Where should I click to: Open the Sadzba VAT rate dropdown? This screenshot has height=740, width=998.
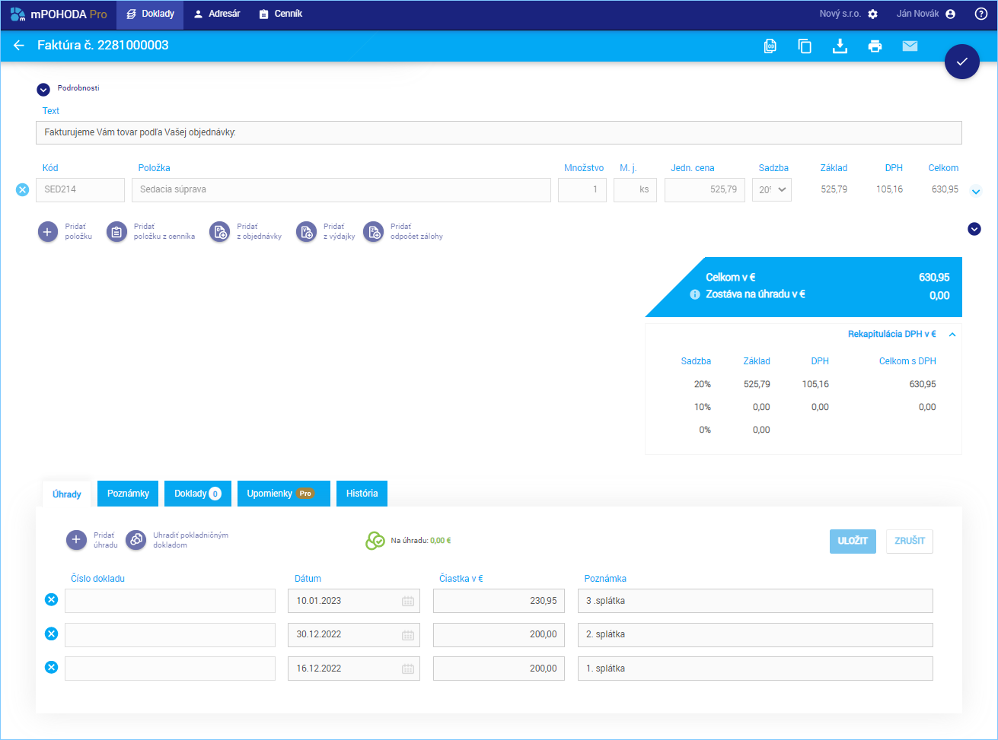pyautogui.click(x=771, y=189)
